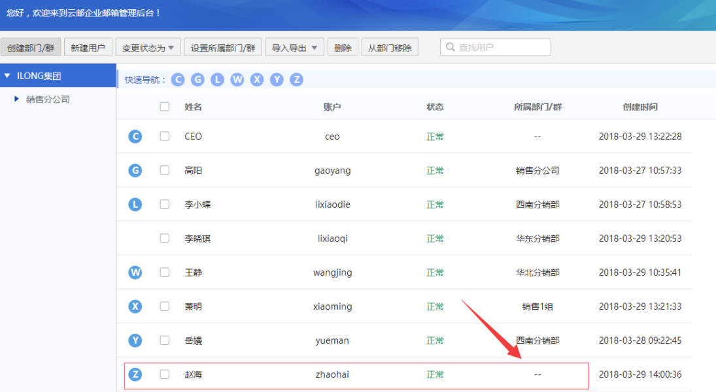Click the search magnifier icon
Screen dimensions: 716x392
click(451, 47)
